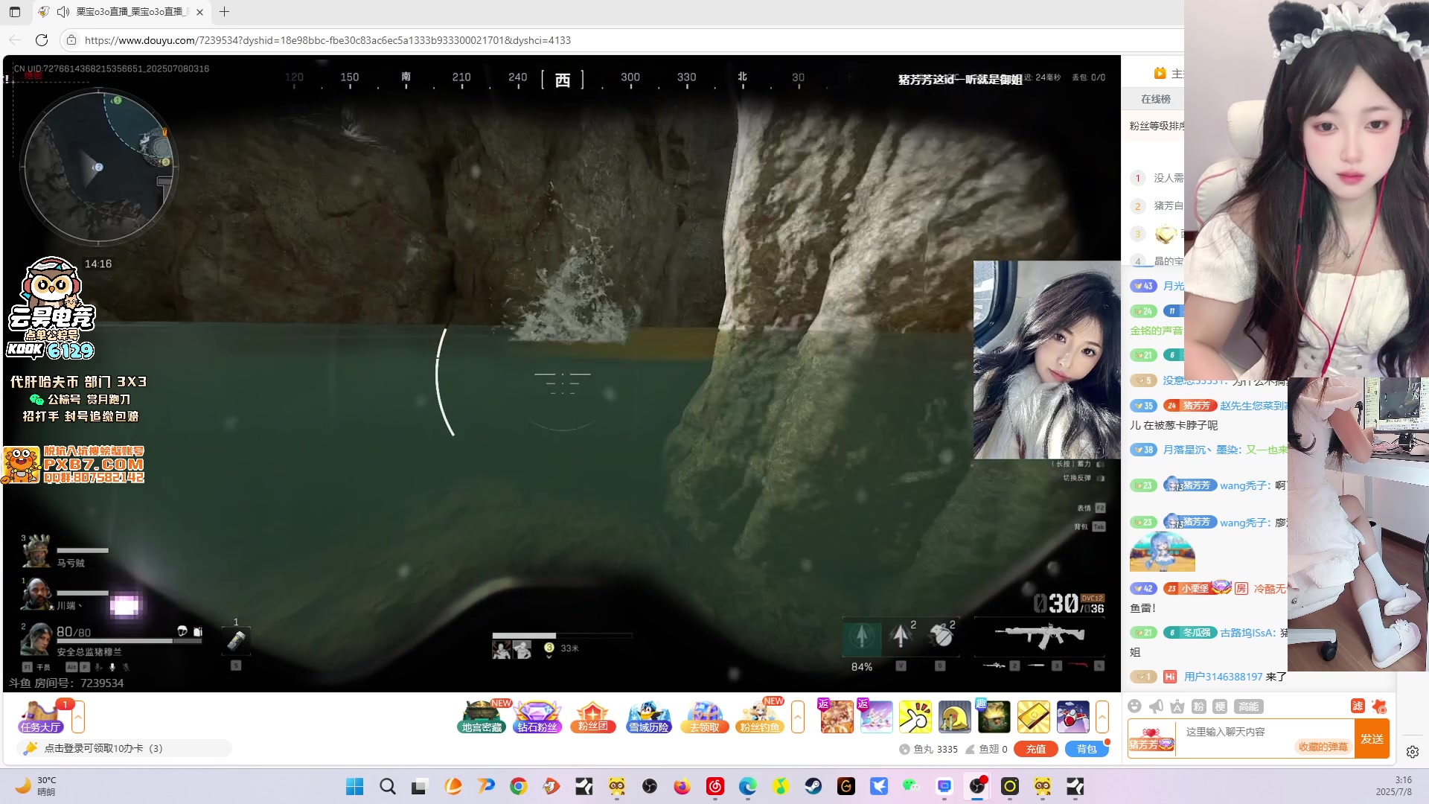Select the gold bar gift

(1034, 717)
